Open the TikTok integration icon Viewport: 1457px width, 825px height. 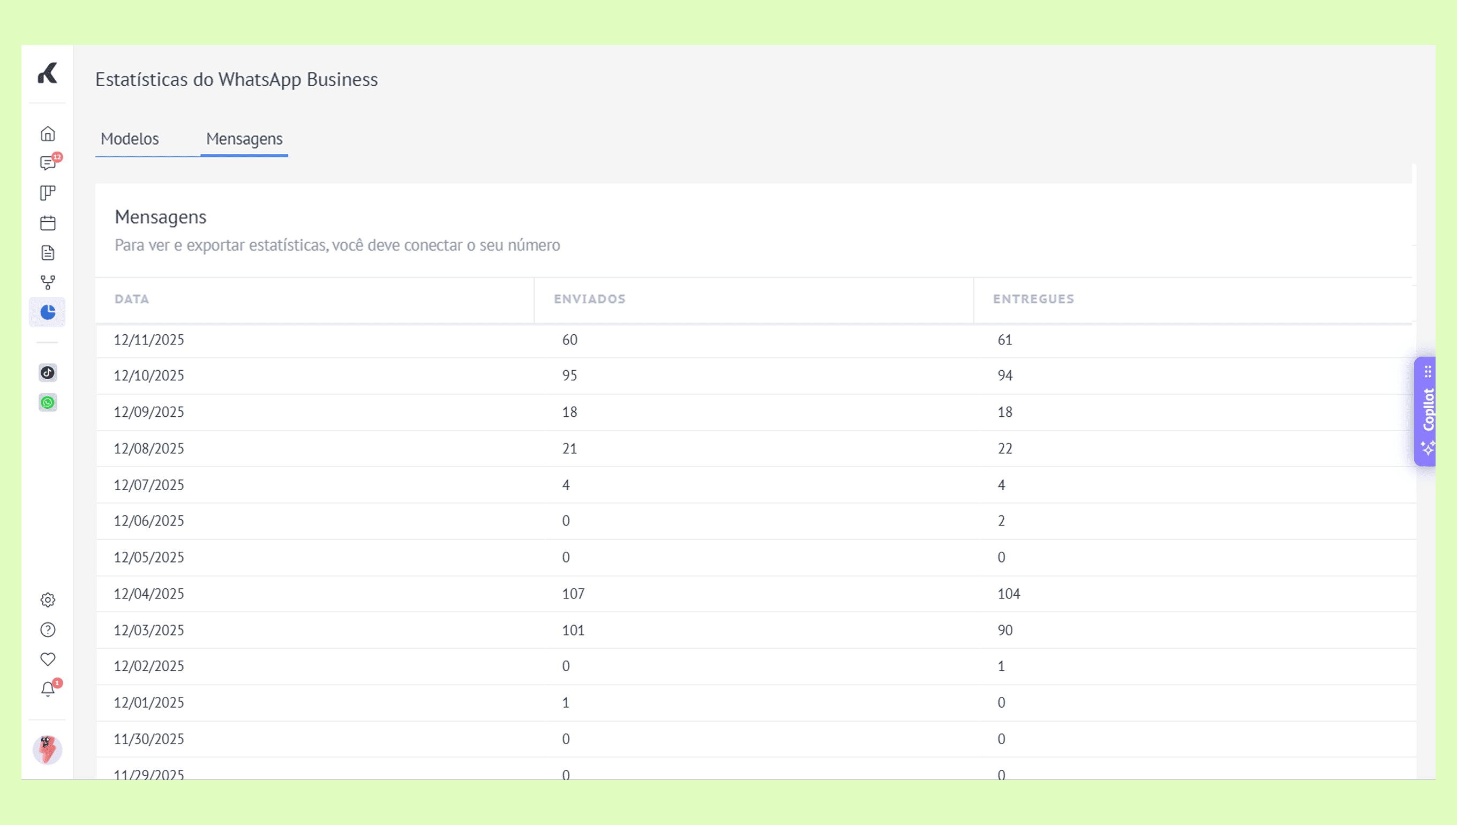48,373
